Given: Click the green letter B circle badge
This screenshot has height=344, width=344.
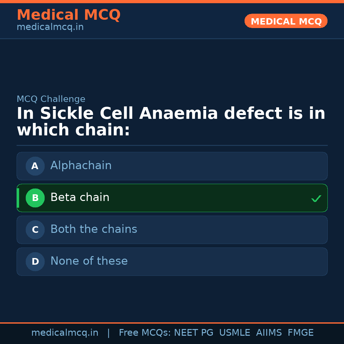Looking at the screenshot, I should tap(35, 198).
